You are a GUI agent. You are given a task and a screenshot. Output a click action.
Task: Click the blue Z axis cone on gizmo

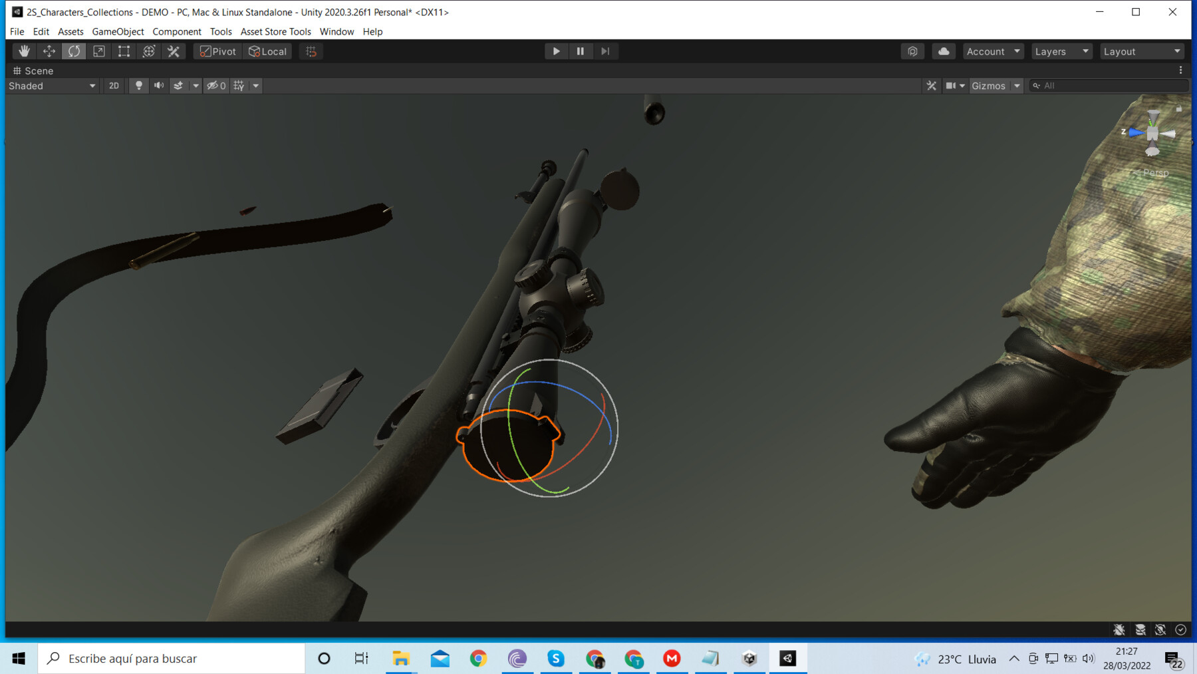(x=1136, y=132)
